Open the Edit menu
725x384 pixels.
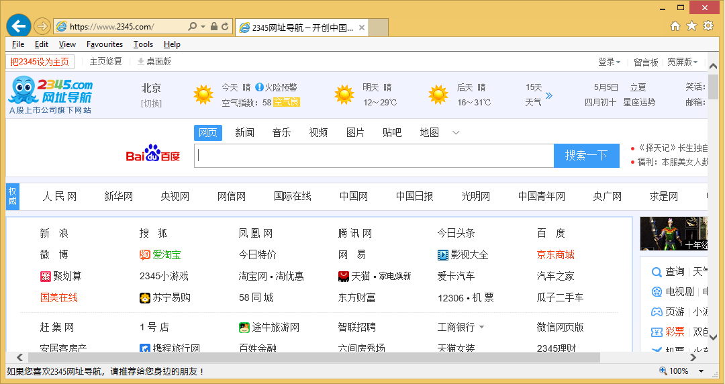tap(41, 44)
